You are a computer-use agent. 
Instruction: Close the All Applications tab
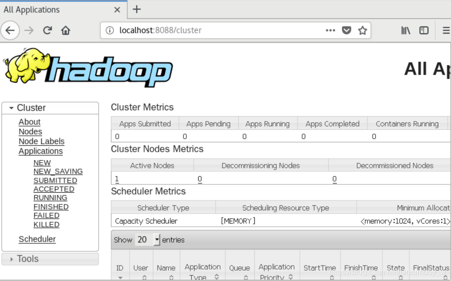(x=117, y=10)
